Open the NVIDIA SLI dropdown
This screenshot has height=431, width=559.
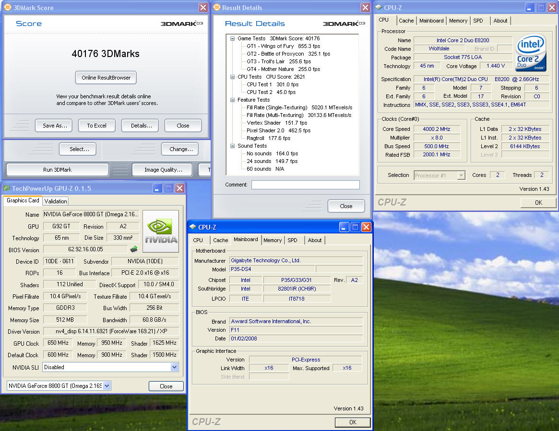click(x=174, y=367)
